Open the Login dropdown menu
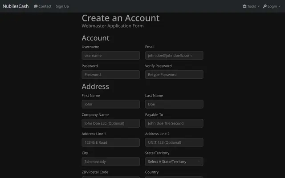The image size is (285, 178). pos(272,6)
